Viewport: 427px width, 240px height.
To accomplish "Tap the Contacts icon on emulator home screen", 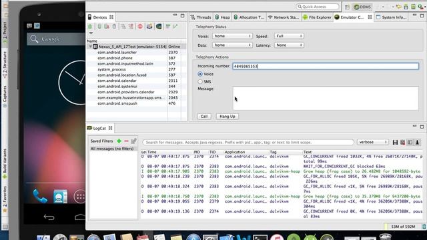I will coord(60,197).
